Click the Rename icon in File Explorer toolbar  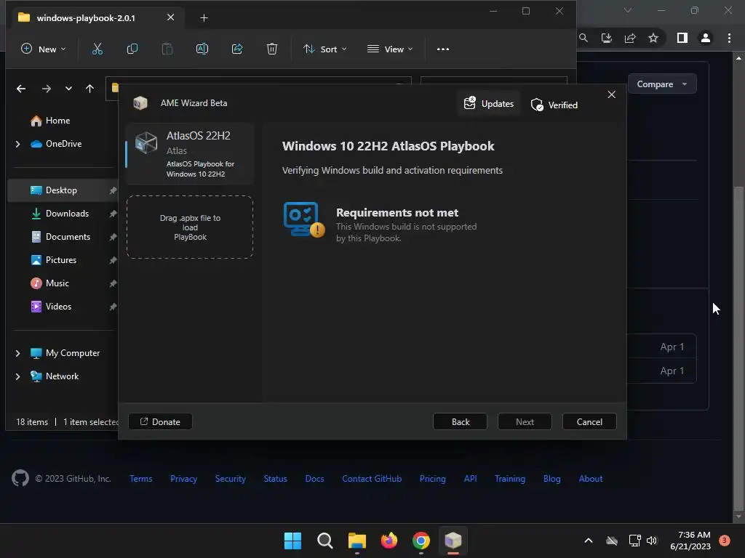click(202, 49)
